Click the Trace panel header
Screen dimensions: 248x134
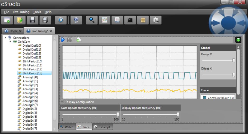tap(218, 90)
